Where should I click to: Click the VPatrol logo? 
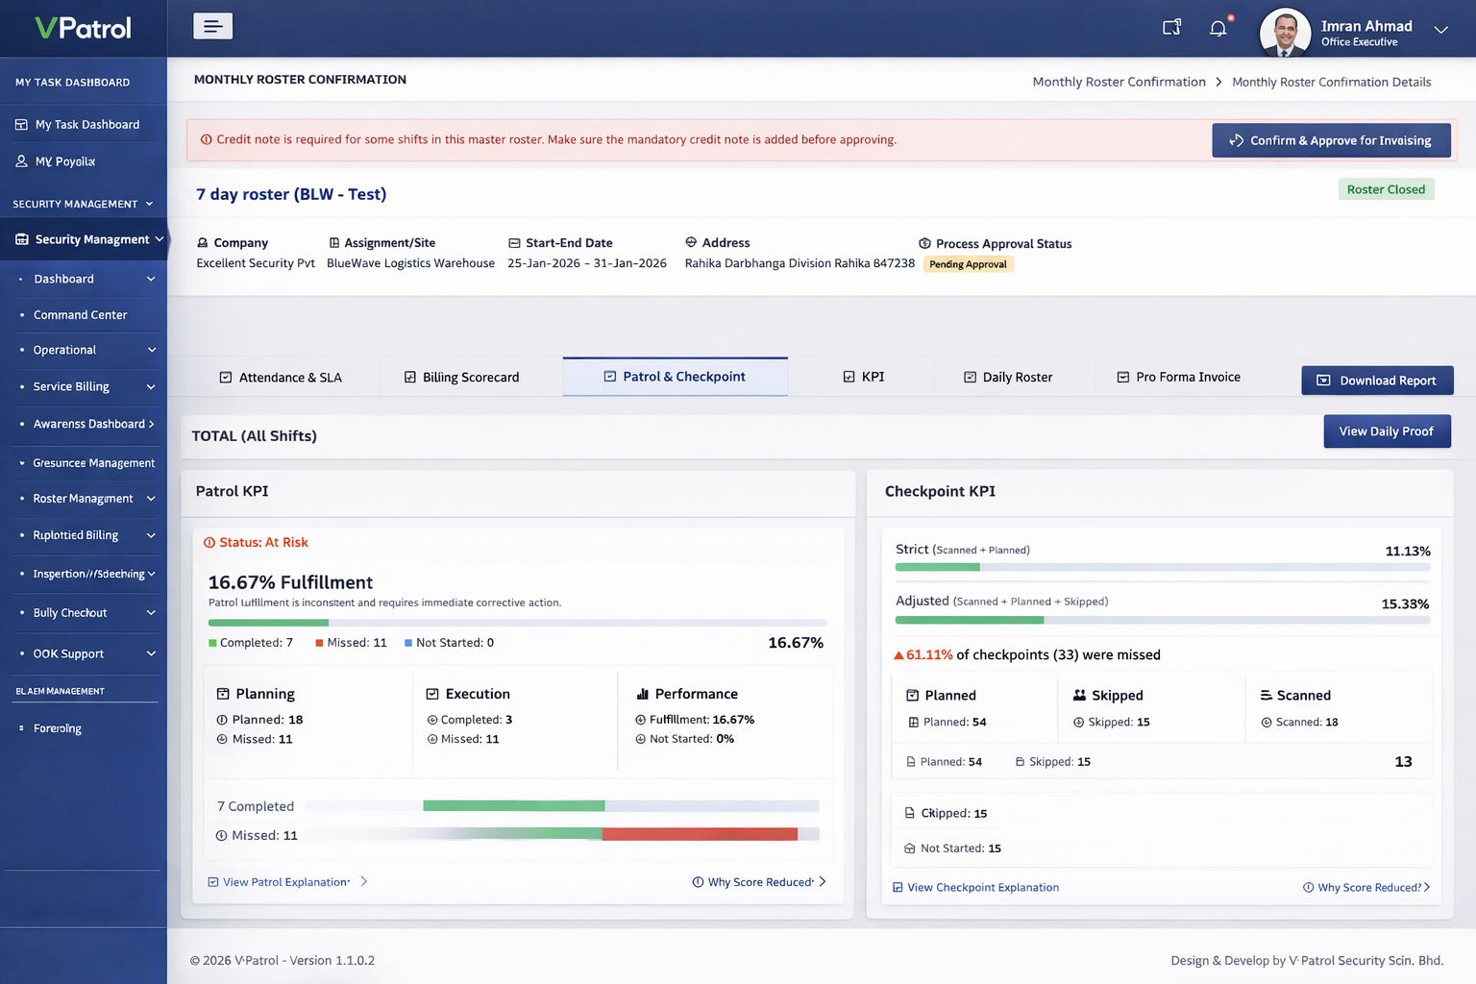click(83, 28)
